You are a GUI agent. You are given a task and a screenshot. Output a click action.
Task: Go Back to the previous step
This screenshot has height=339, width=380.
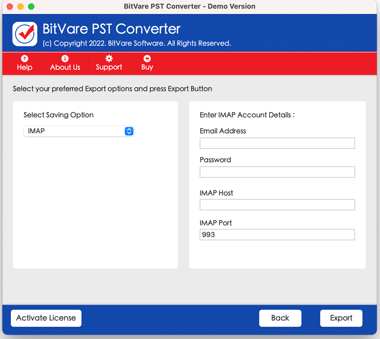[280, 318]
